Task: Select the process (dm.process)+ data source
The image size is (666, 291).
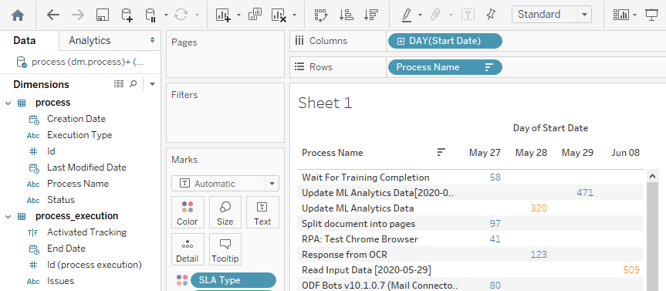Action: pyautogui.click(x=80, y=62)
